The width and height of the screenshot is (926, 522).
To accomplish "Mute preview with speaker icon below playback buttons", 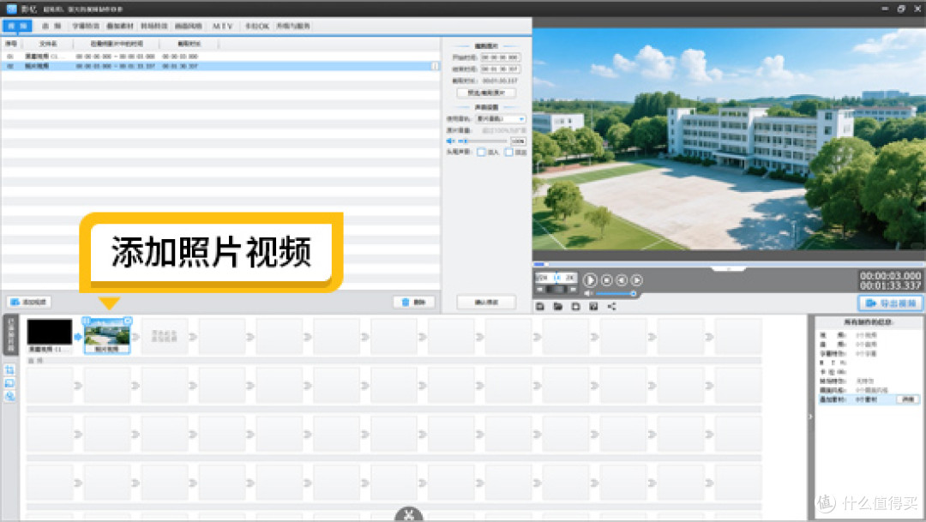I will (x=588, y=293).
